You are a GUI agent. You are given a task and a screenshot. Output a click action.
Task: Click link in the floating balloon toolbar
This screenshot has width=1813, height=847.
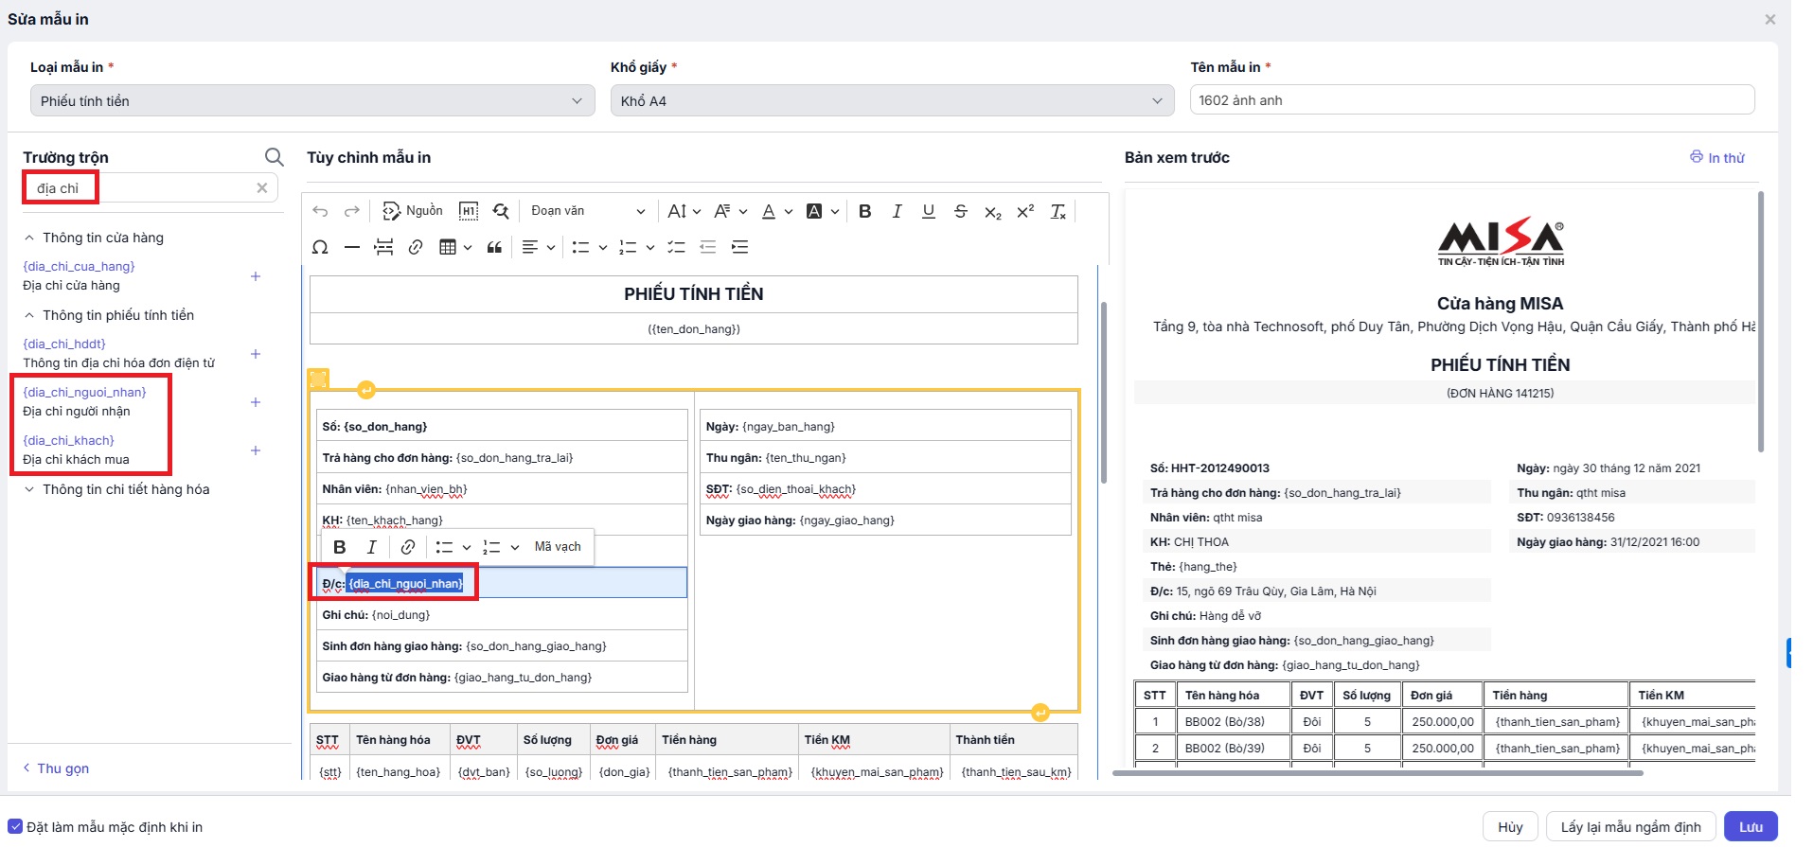pyautogui.click(x=408, y=547)
